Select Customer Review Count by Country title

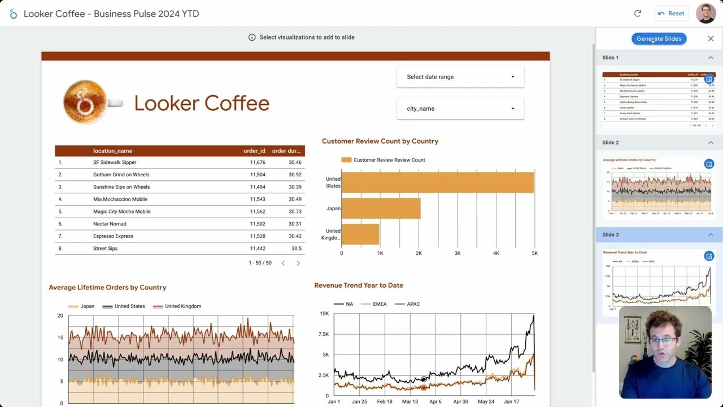click(x=380, y=141)
